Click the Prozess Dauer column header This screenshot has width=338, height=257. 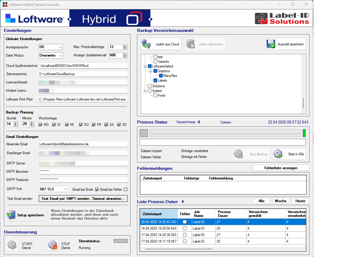(231, 214)
